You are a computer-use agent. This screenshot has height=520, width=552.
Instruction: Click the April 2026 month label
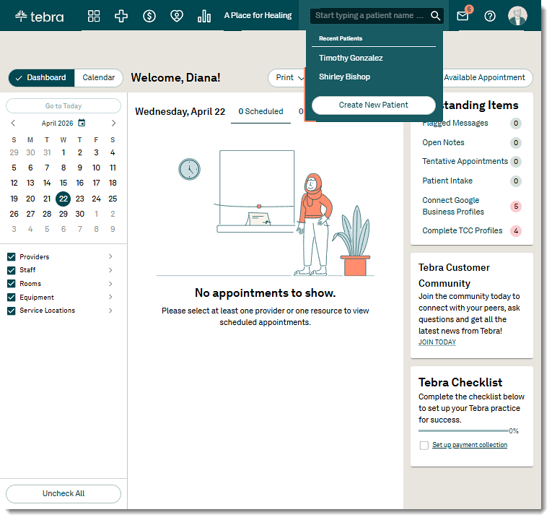click(x=58, y=123)
